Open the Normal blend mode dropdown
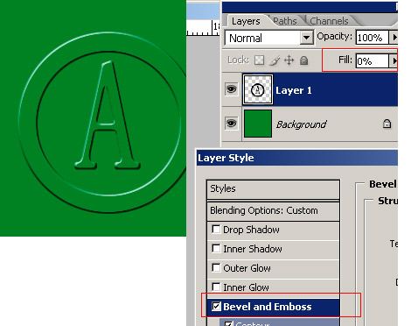Image resolution: width=418 pixels, height=326 pixels. pyautogui.click(x=306, y=38)
